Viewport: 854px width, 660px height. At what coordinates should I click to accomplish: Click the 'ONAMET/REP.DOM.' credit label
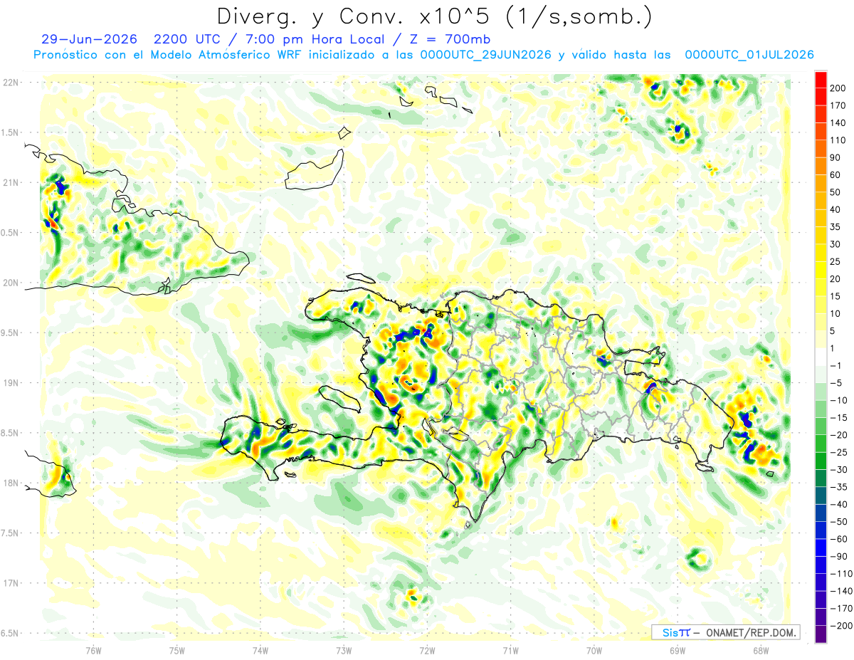[751, 632]
